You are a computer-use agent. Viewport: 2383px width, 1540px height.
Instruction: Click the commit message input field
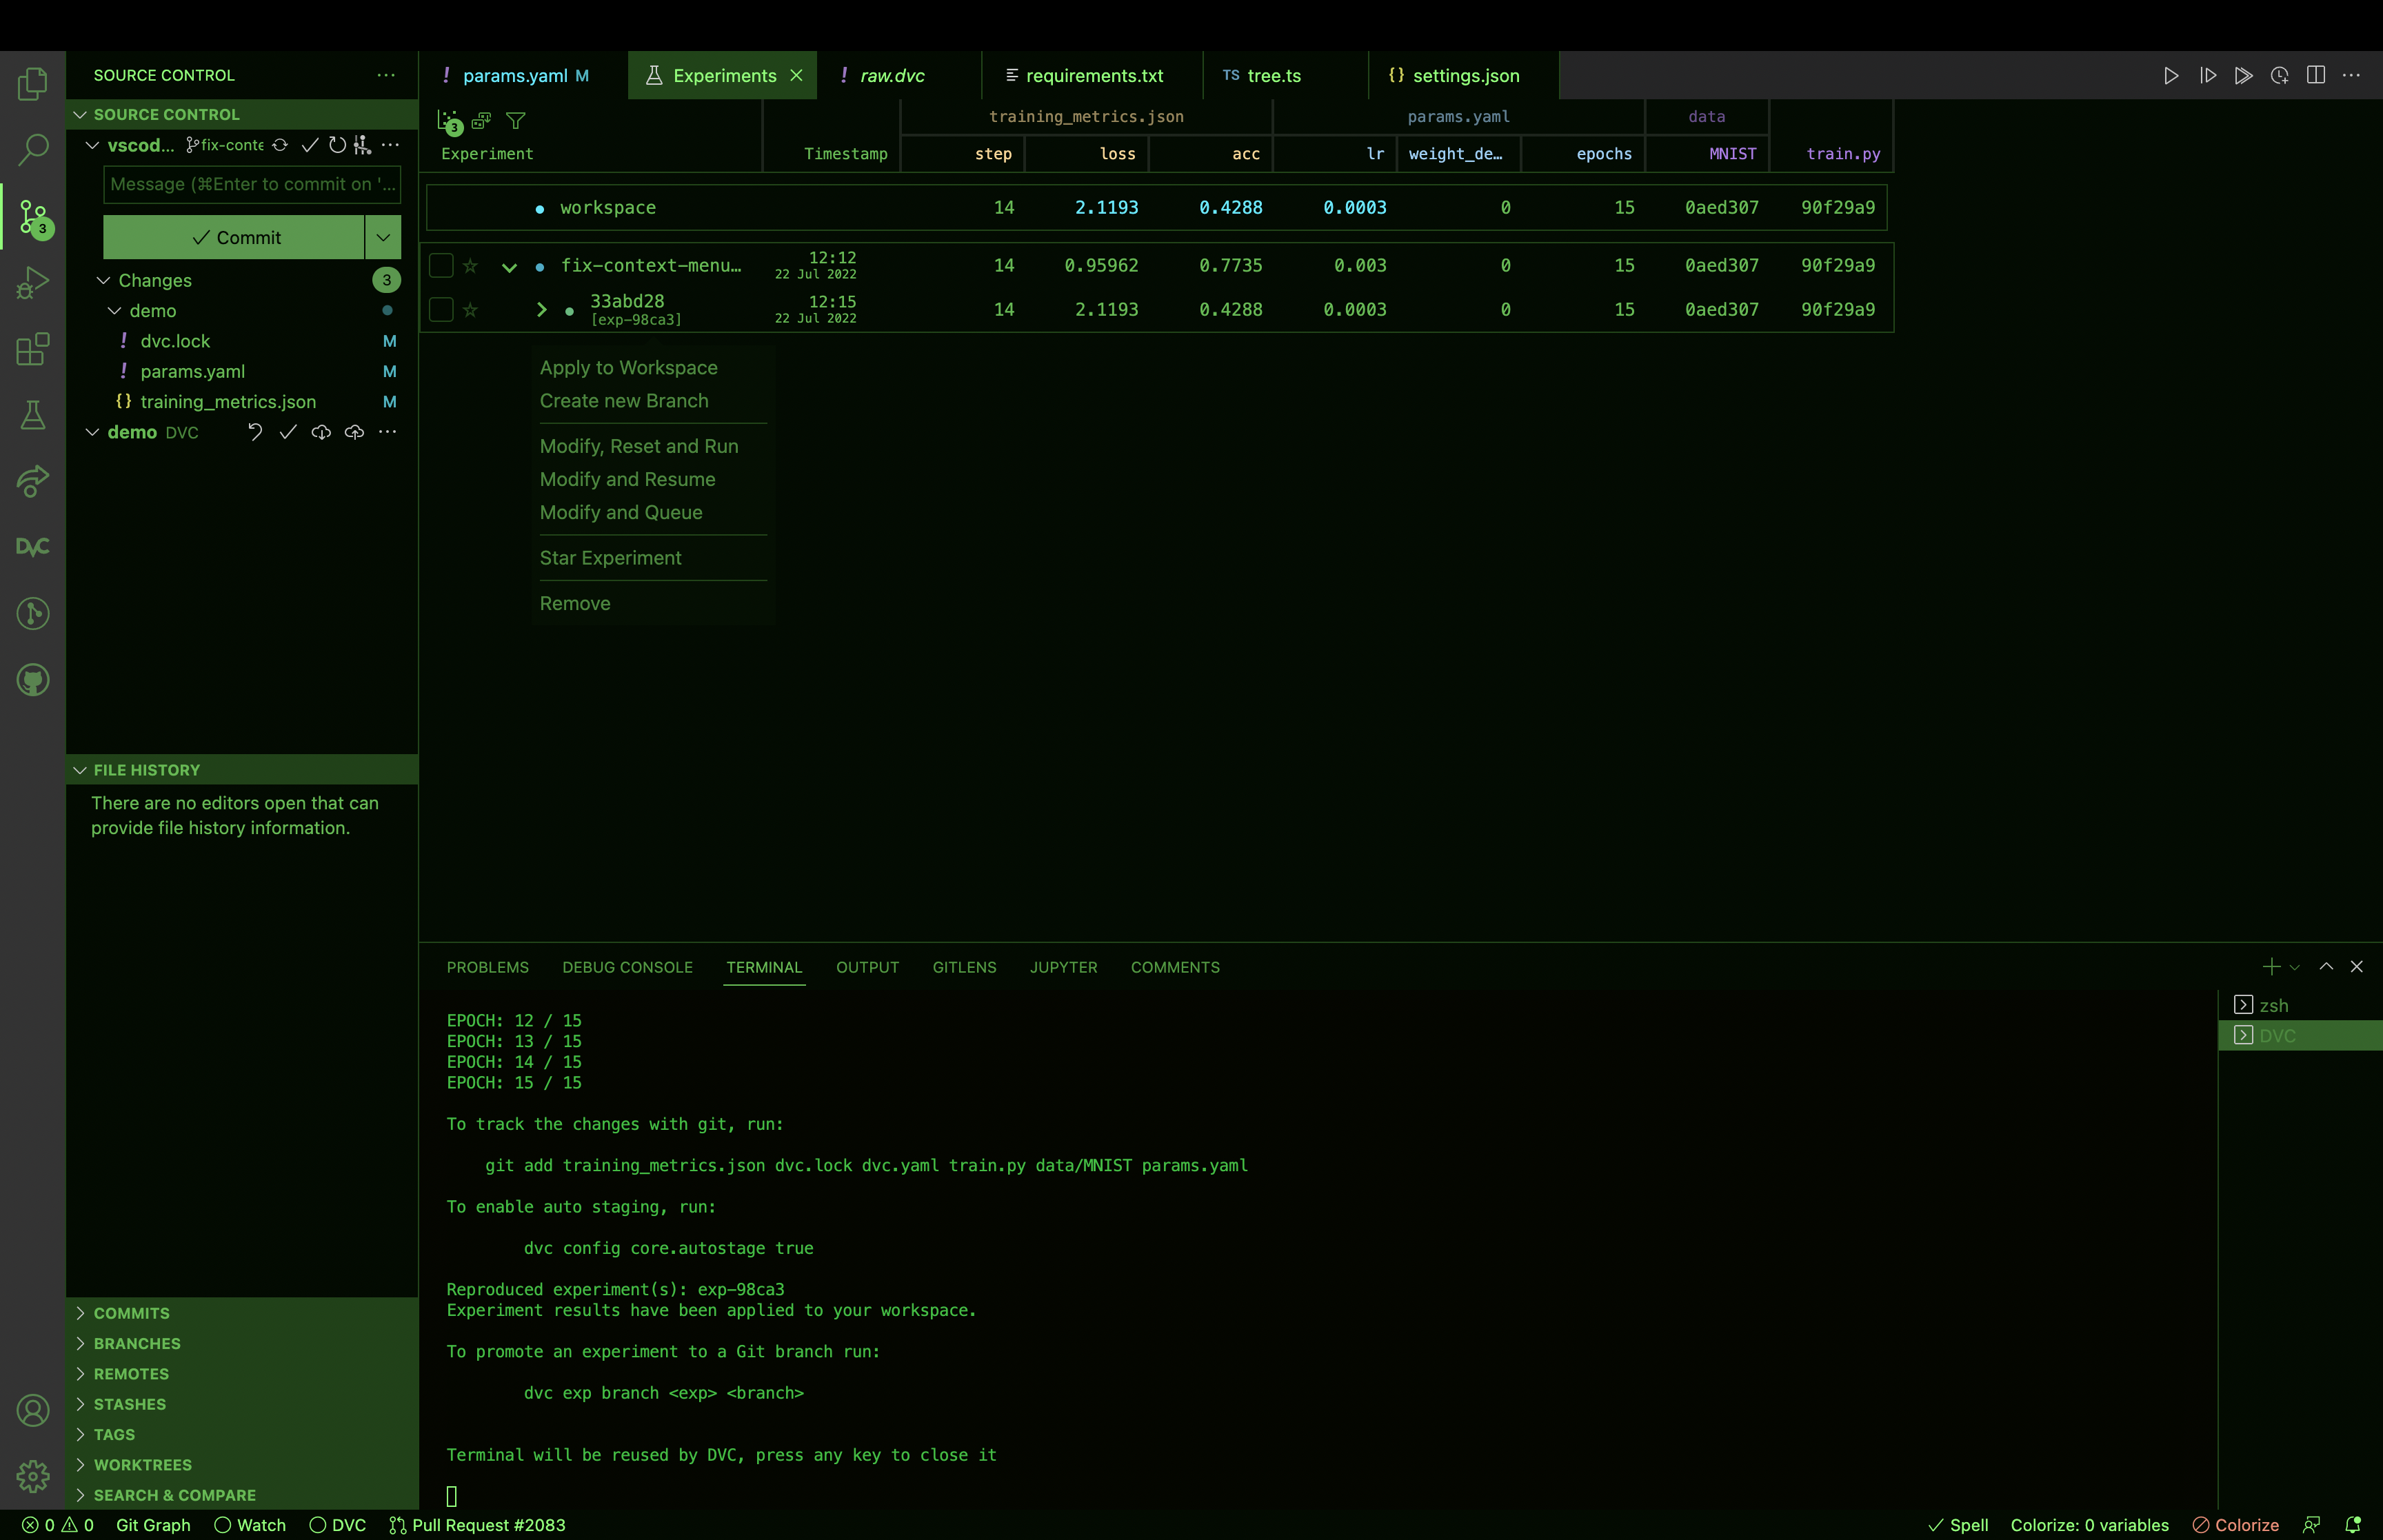251,184
